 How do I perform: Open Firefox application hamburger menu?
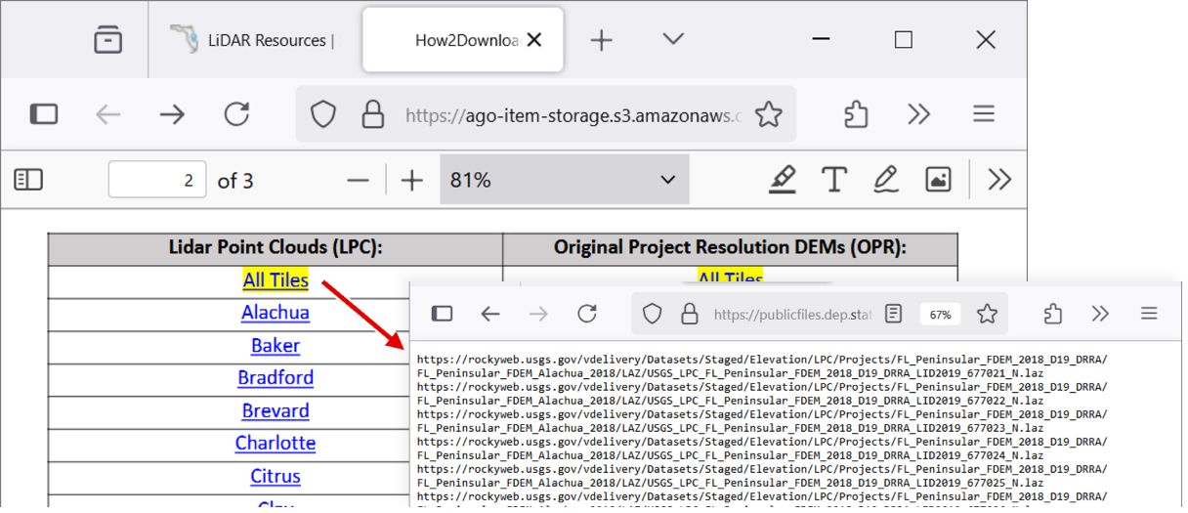click(x=983, y=114)
